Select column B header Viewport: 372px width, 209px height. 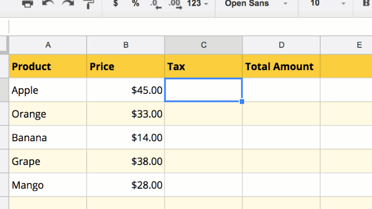pos(126,45)
